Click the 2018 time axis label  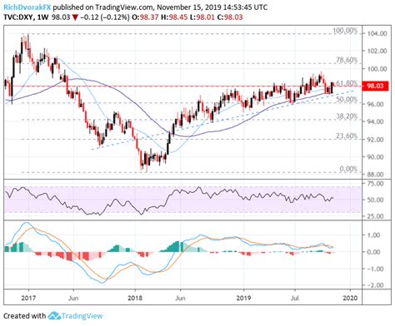pyautogui.click(x=135, y=298)
